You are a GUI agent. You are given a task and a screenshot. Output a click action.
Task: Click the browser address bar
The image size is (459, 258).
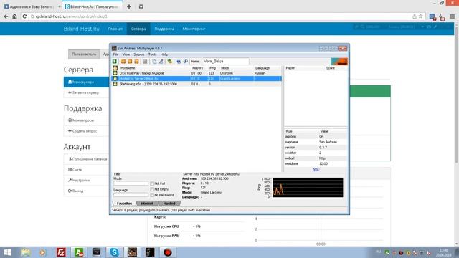[x=219, y=16]
